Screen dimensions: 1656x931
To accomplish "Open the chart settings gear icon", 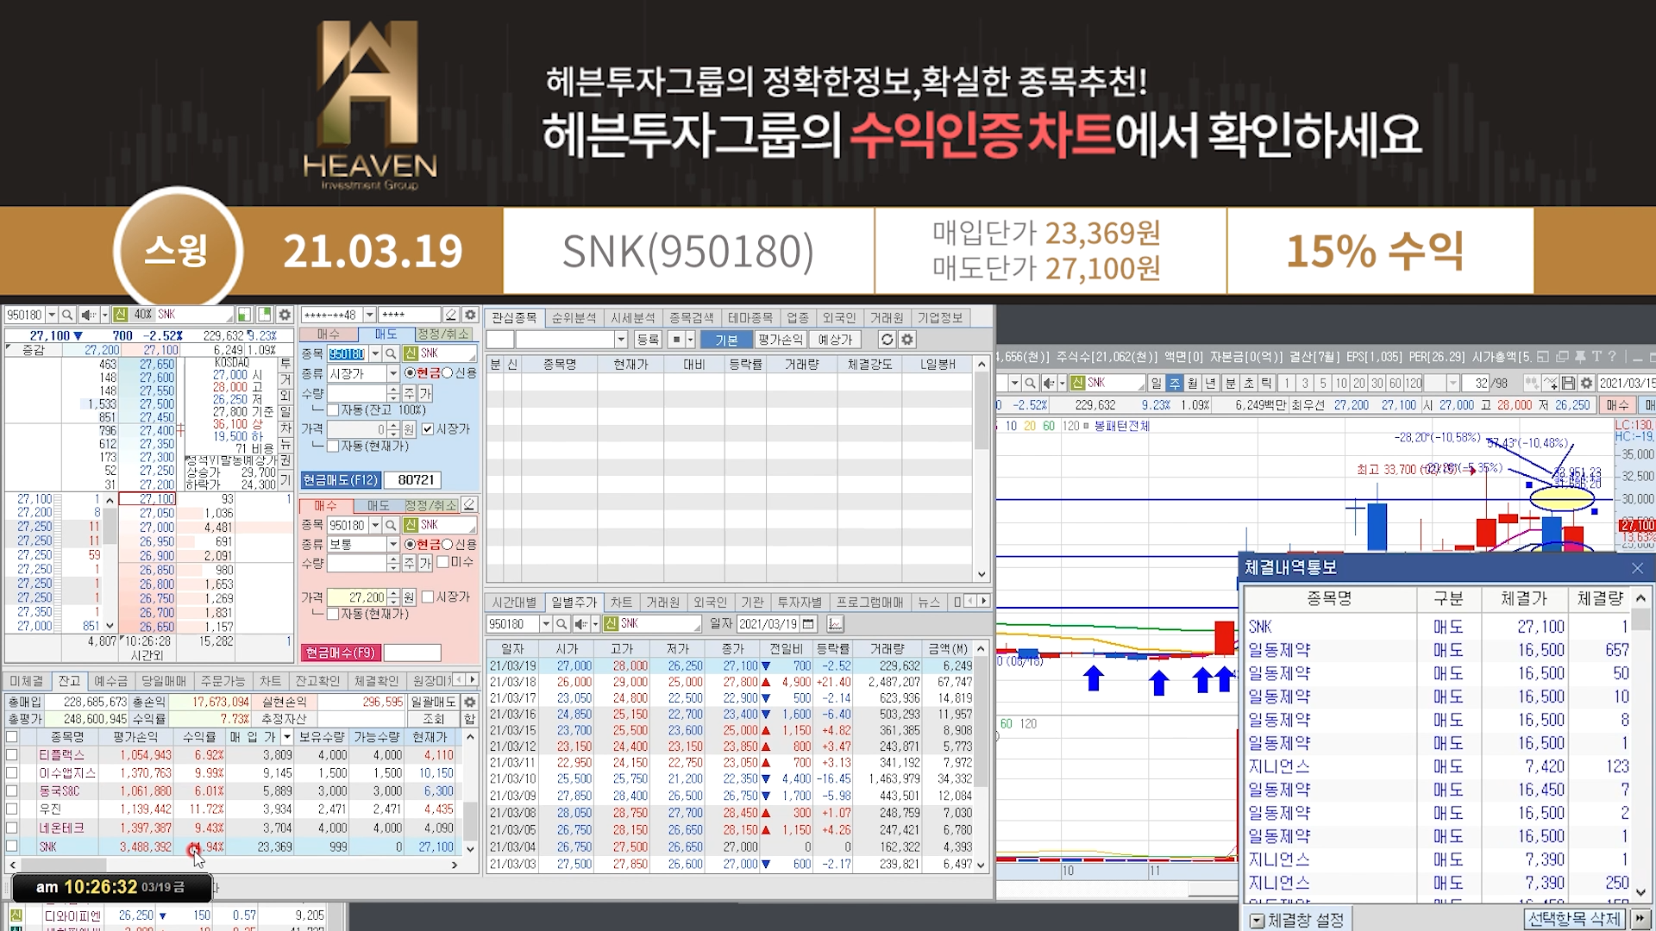I will [x=1586, y=383].
